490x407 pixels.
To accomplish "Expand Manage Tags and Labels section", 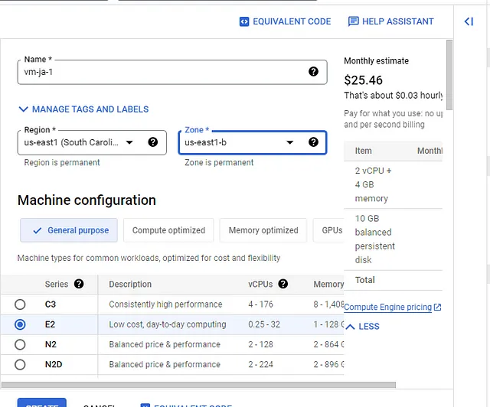I will [83, 109].
